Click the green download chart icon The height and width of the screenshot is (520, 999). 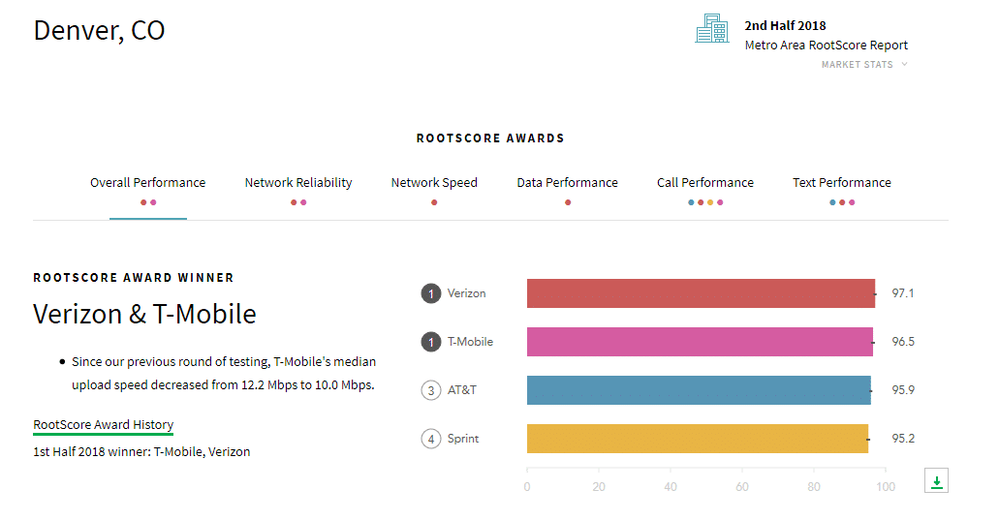937,480
